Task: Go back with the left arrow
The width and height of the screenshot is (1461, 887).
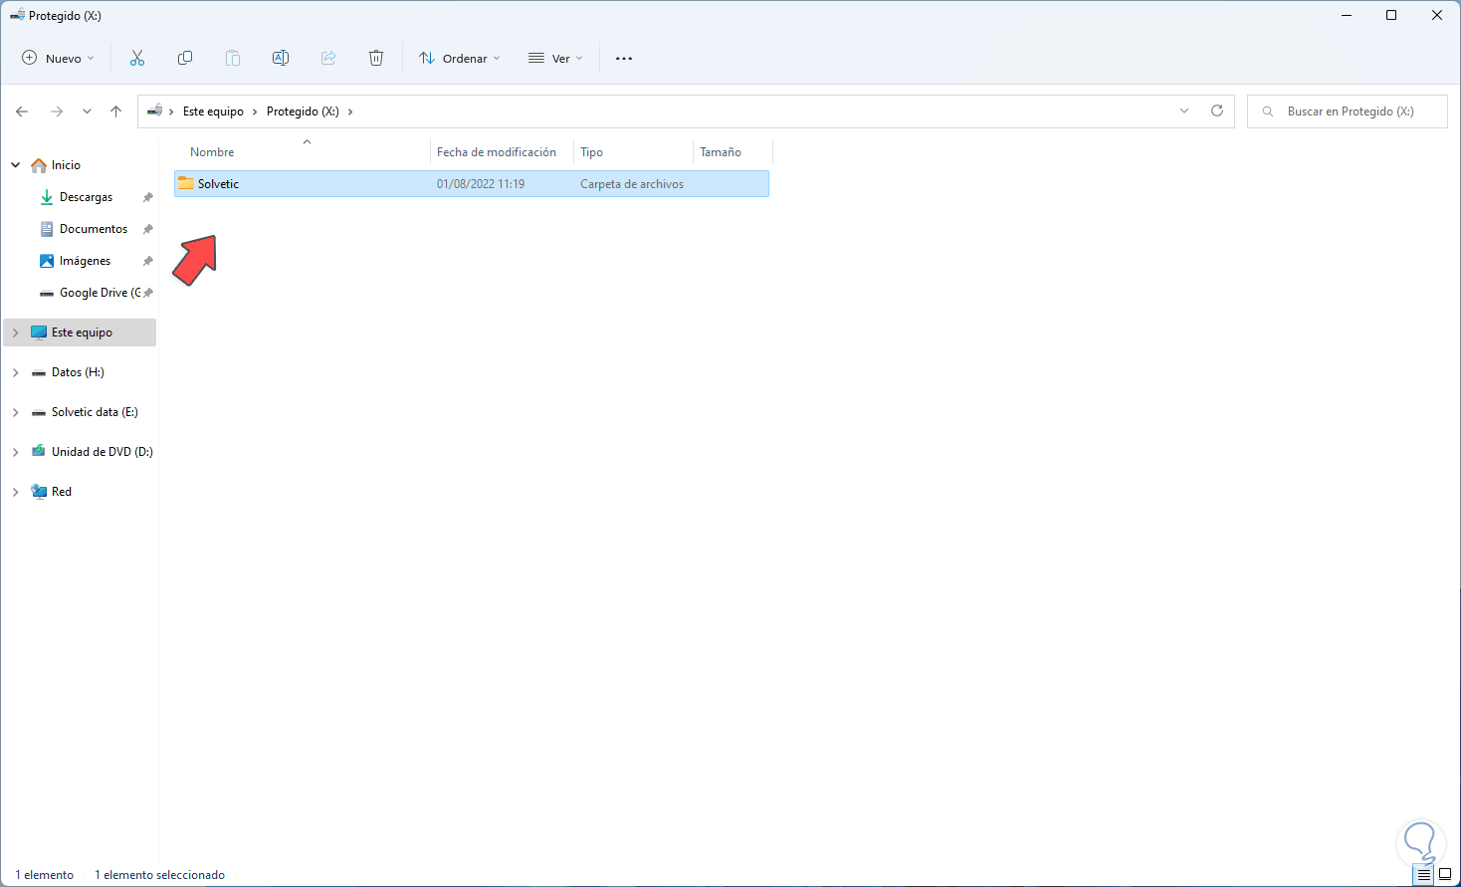Action: (22, 111)
